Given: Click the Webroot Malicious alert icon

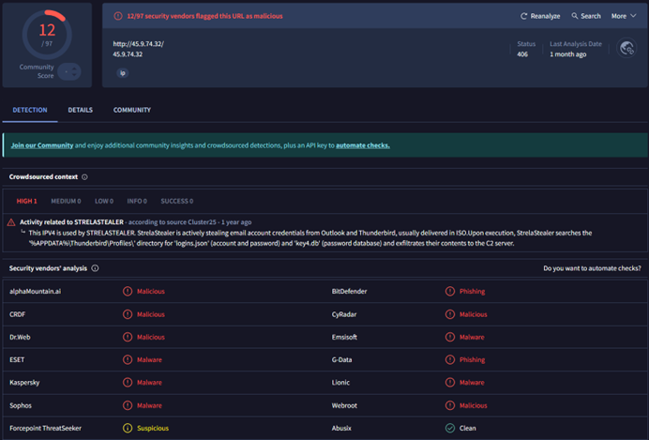Looking at the screenshot, I should (x=450, y=405).
